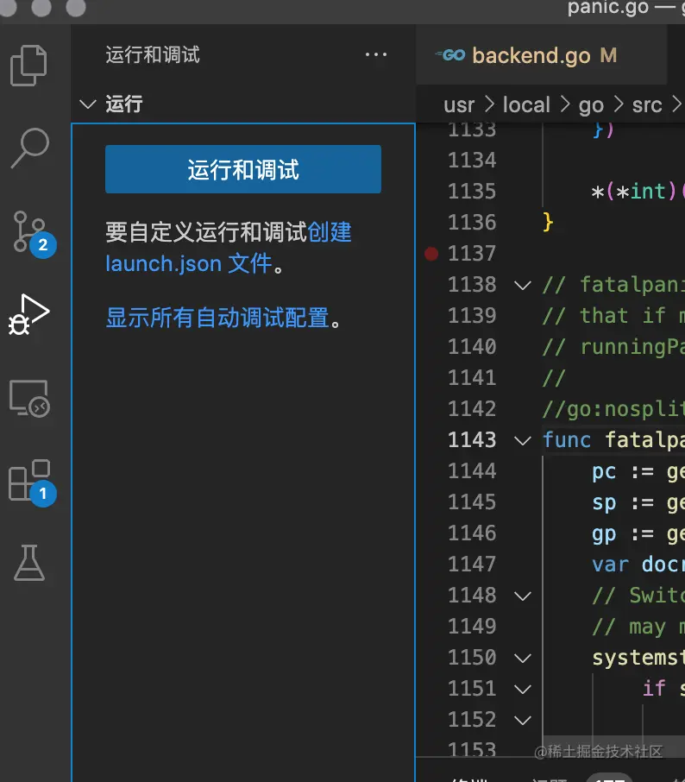Open the 显示所有自动调试配置 link

(x=217, y=318)
